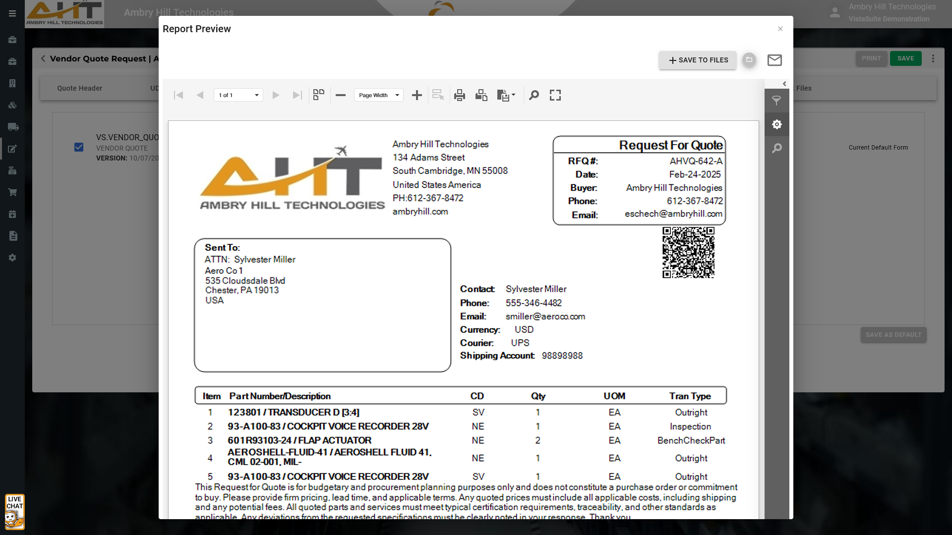This screenshot has width=952, height=535.
Task: Click zoom out minus icon
Action: click(341, 95)
